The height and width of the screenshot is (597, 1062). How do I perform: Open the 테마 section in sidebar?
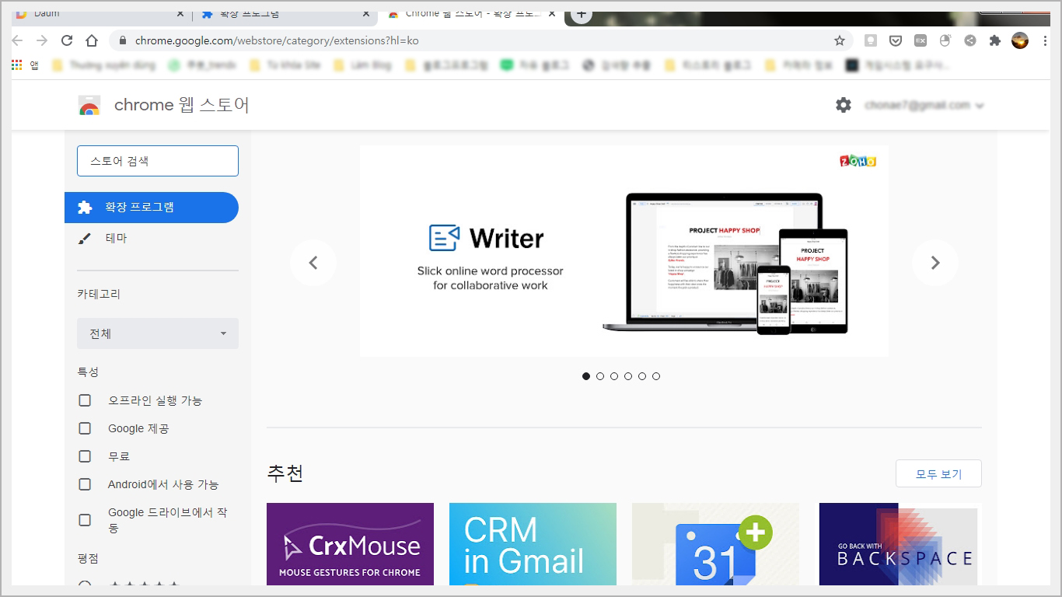click(152, 239)
